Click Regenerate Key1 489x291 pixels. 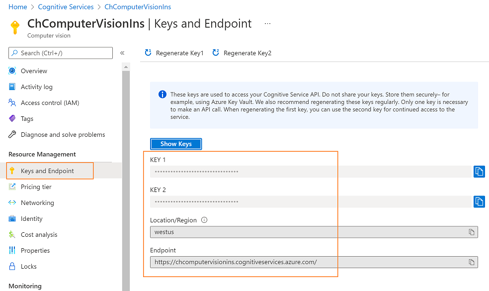[x=174, y=53]
